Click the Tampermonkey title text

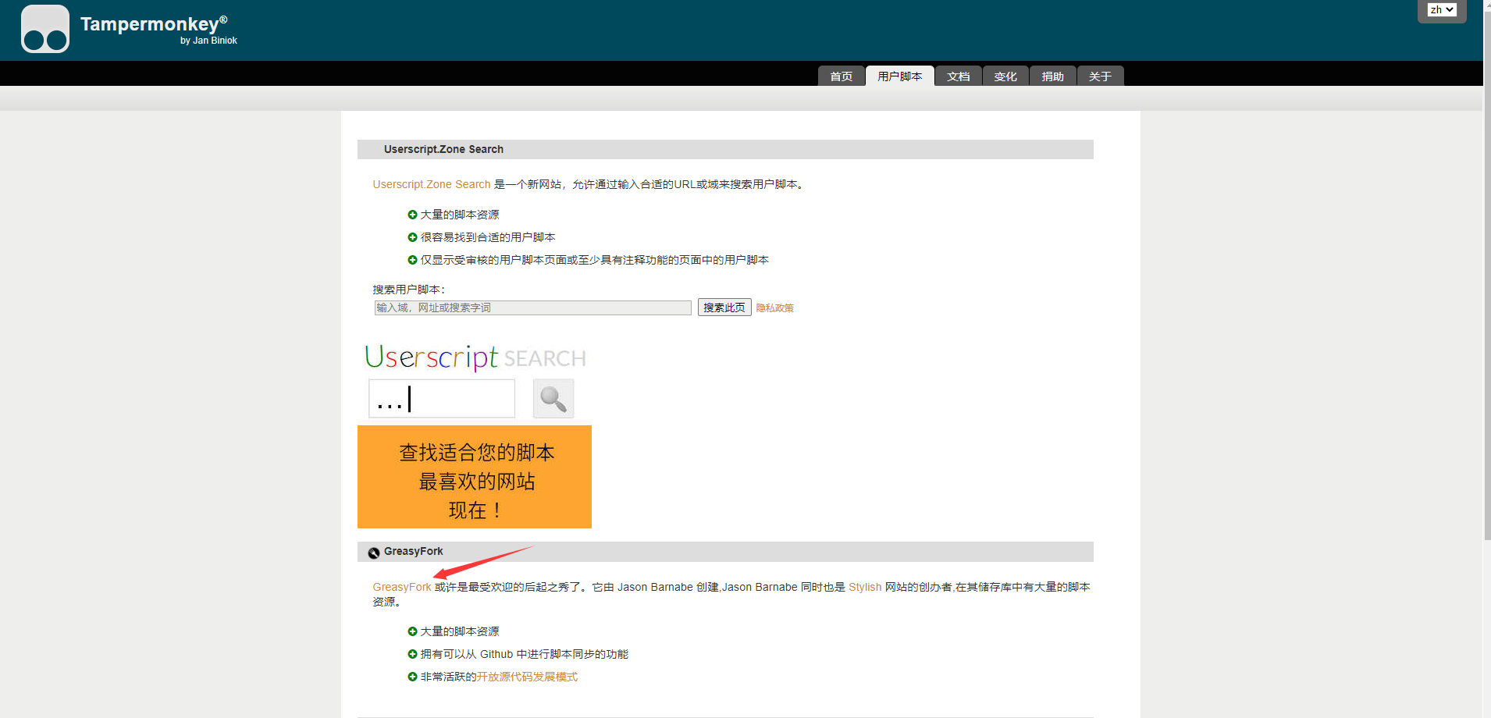coord(154,23)
